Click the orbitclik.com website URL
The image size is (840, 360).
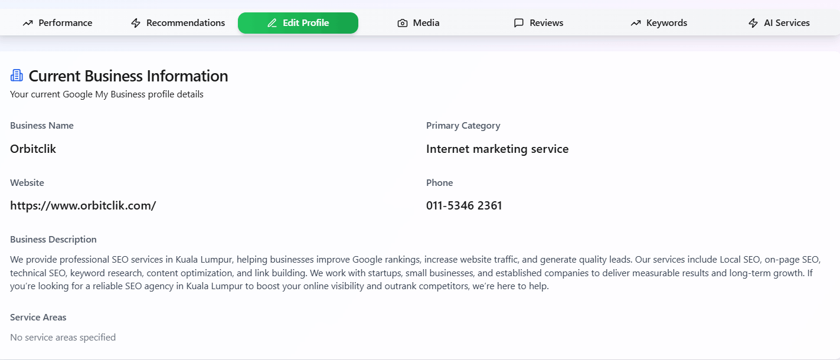pos(83,205)
